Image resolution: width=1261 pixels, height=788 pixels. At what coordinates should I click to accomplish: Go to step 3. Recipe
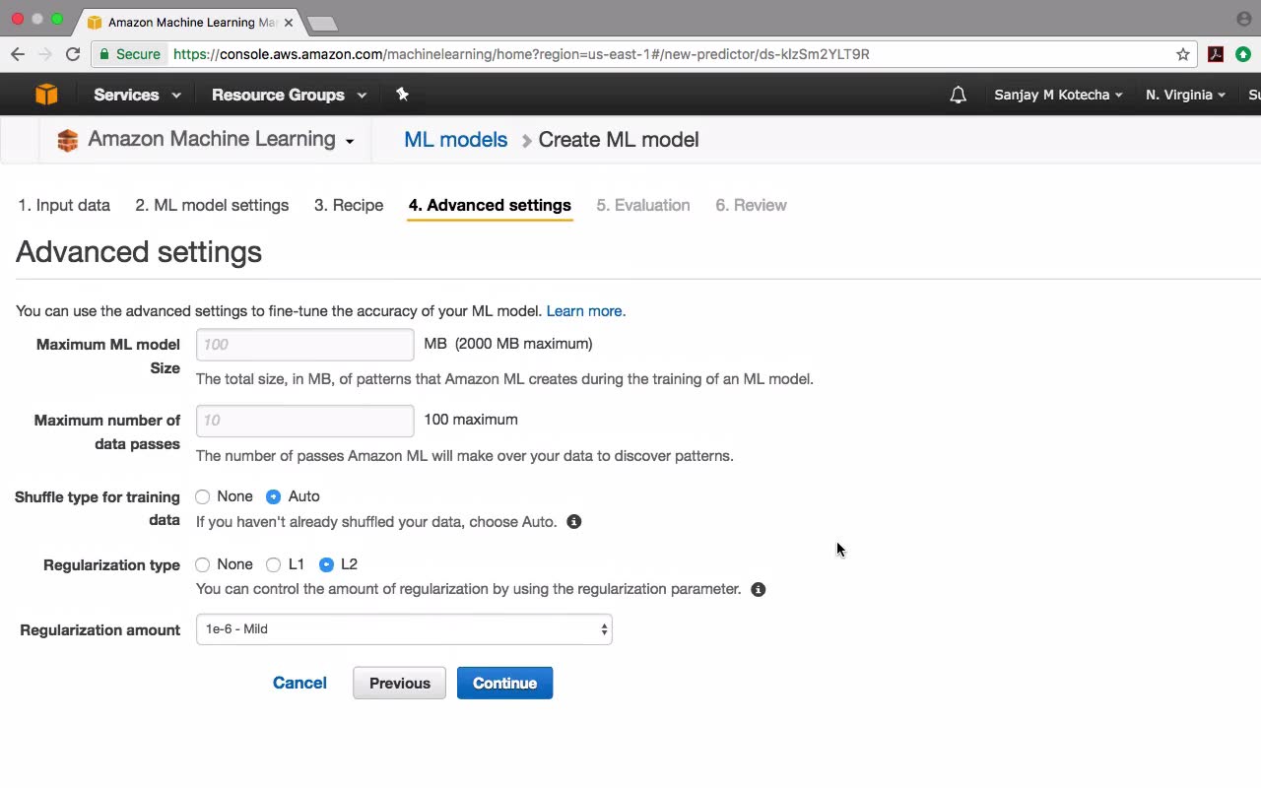tap(349, 206)
